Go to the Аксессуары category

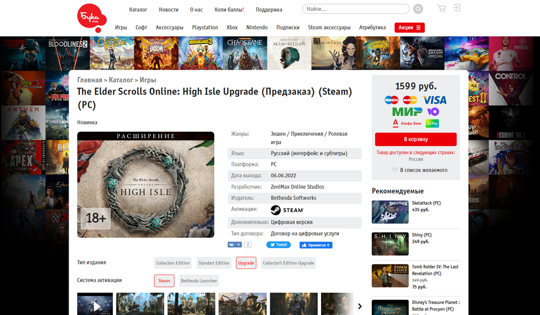[x=169, y=28]
